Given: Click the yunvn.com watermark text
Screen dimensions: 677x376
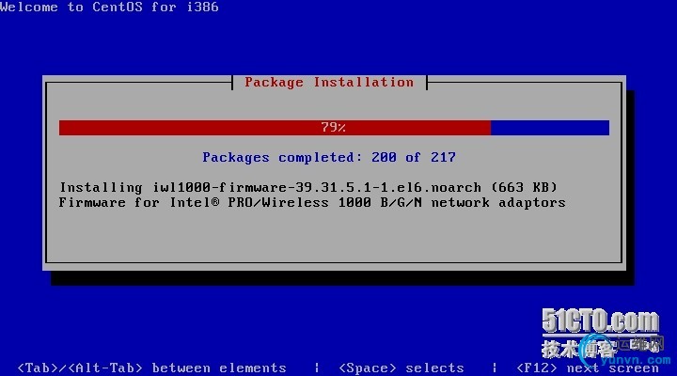Looking at the screenshot, I should click(636, 360).
